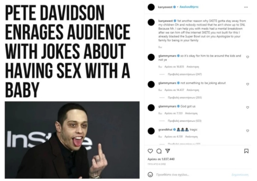Follow kanyewest via the blue Ακολουθήστε link

coord(189,7)
